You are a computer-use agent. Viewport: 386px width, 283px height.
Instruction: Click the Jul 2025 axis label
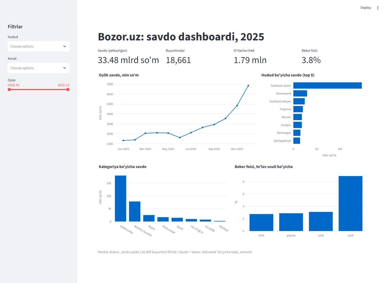click(191, 149)
